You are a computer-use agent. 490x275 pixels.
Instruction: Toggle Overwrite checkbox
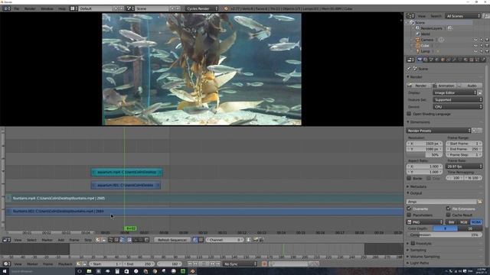pyautogui.click(x=409, y=209)
